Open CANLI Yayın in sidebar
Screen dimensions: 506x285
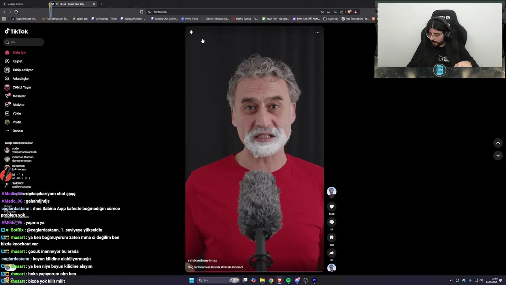17,87
